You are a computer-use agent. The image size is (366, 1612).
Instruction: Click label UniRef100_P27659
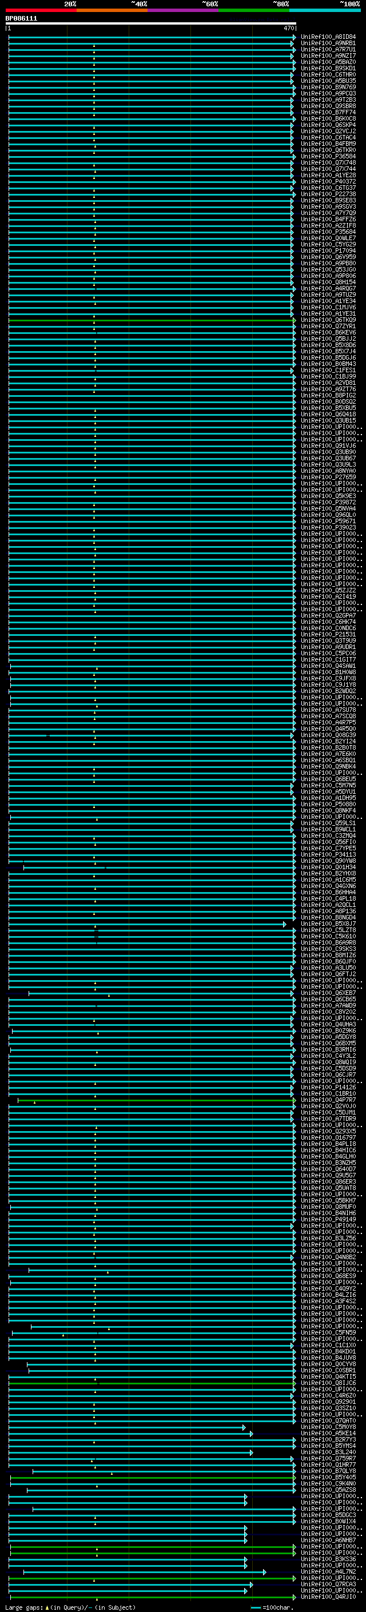point(328,477)
